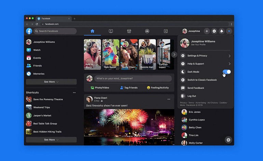Click the Help & Support question icon

click(x=183, y=64)
